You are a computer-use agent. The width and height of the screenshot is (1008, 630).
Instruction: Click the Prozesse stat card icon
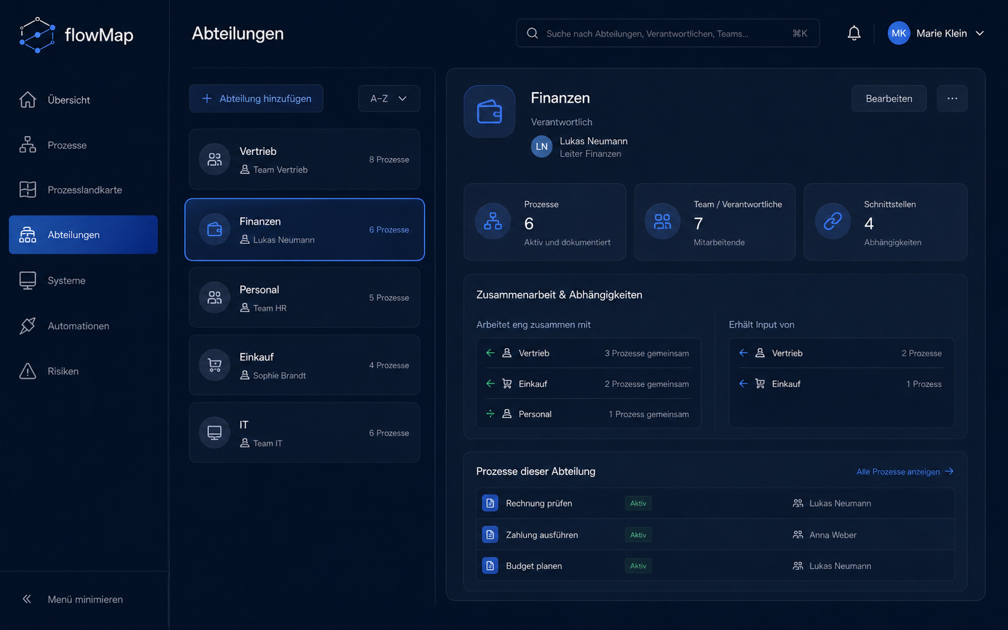493,222
